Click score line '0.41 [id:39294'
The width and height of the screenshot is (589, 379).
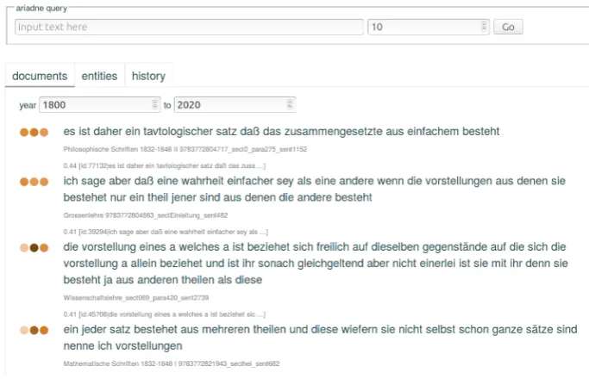(166, 232)
